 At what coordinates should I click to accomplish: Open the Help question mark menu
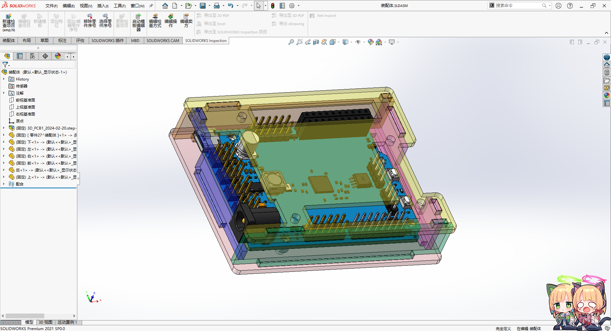click(x=570, y=6)
